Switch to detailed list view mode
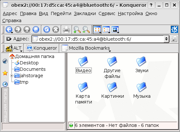This screenshot has width=180, height=132. click(x=106, y=29)
